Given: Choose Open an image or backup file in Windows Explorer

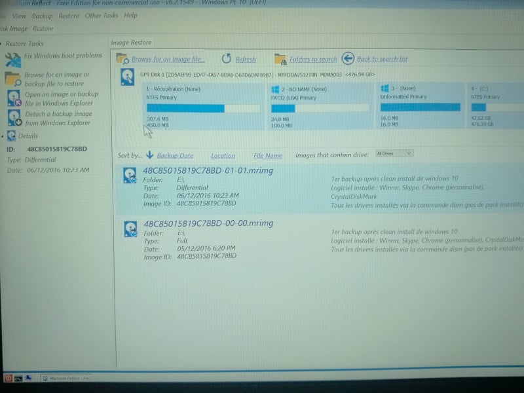Looking at the screenshot, I should click(x=62, y=99).
